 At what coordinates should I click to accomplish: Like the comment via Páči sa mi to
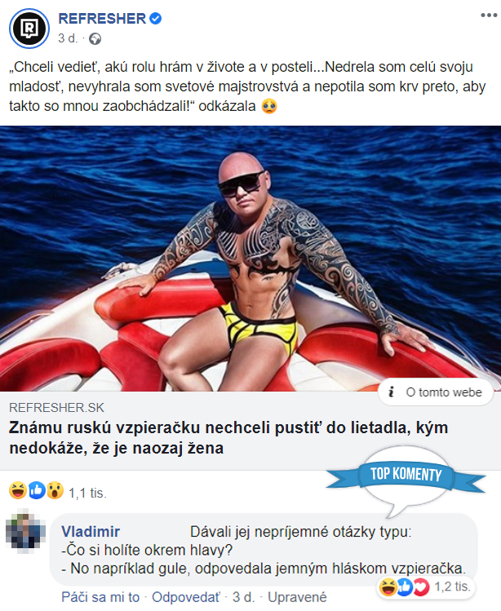(100, 597)
